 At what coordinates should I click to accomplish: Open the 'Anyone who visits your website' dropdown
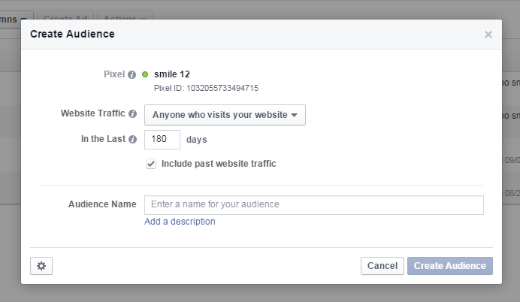coord(225,115)
